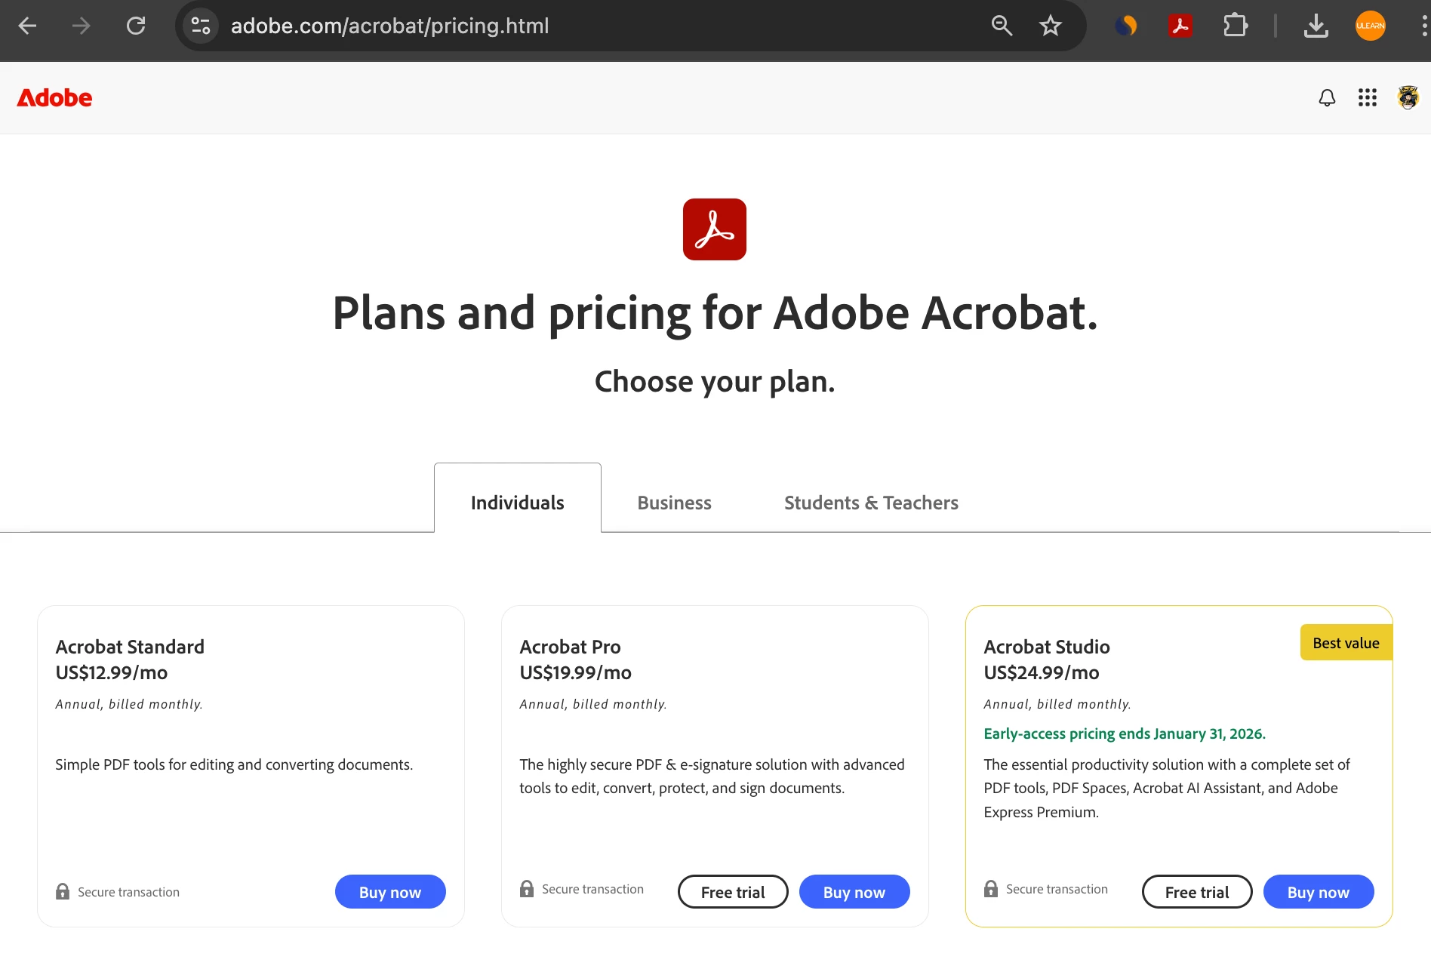Click the red Acrobat logo above heading
Viewport: 1431px width, 978px height.
pyautogui.click(x=715, y=229)
